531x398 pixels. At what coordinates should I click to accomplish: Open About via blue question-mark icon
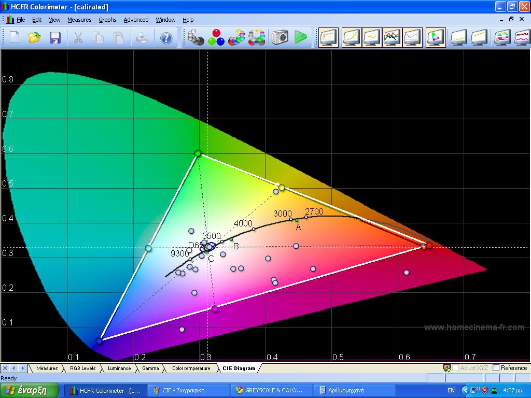tap(166, 37)
